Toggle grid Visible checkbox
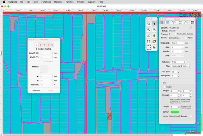The image size is (203, 136). pyautogui.click(x=164, y=87)
